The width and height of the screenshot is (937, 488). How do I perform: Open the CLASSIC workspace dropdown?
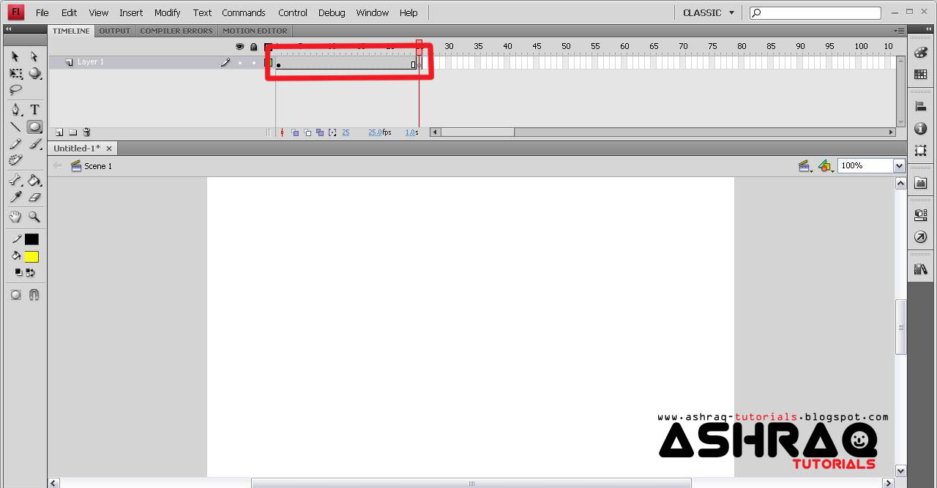point(707,12)
